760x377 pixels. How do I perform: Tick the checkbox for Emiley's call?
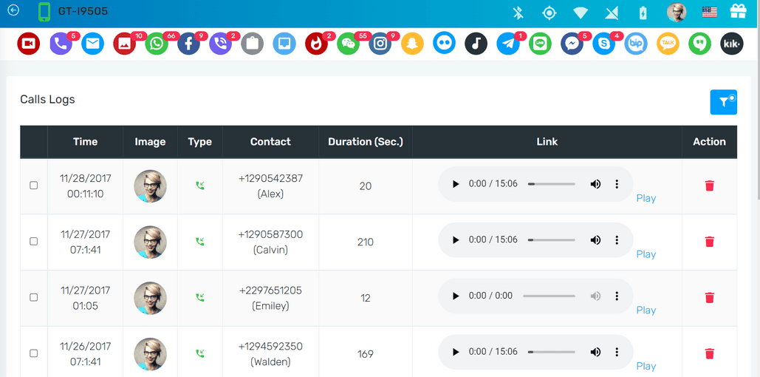pyautogui.click(x=34, y=297)
